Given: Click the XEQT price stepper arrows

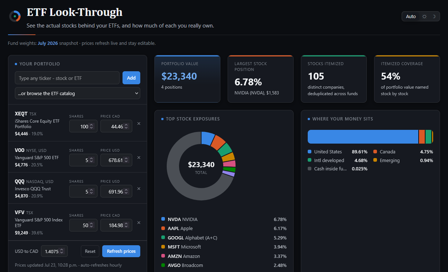Looking at the screenshot, I should coord(126,126).
